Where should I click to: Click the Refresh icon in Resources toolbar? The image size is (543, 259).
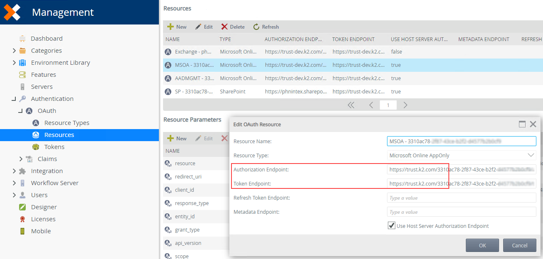pyautogui.click(x=256, y=27)
